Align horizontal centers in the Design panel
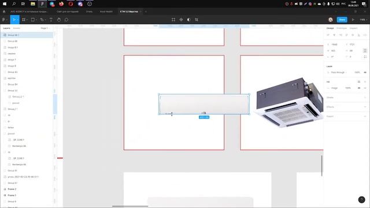Screen dimensions: 370x208 point(334,35)
